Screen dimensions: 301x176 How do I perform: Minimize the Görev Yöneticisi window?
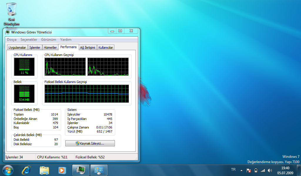click(x=112, y=31)
